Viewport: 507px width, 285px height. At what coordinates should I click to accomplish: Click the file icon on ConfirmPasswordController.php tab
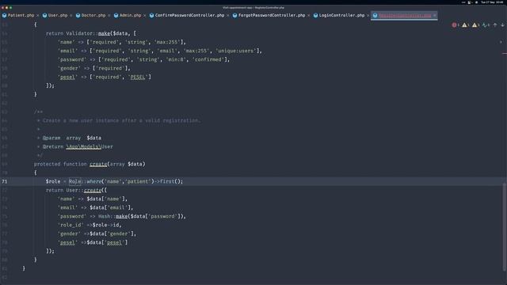pyautogui.click(x=151, y=15)
